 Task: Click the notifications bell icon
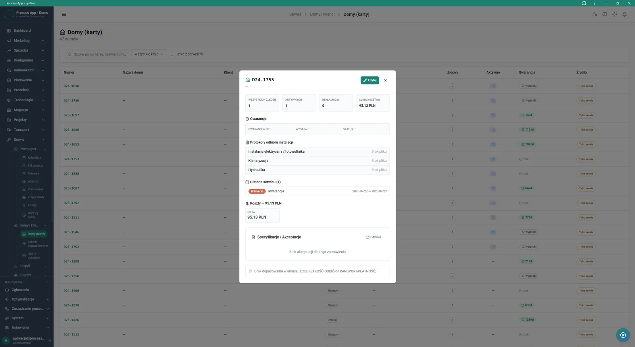[624, 14]
